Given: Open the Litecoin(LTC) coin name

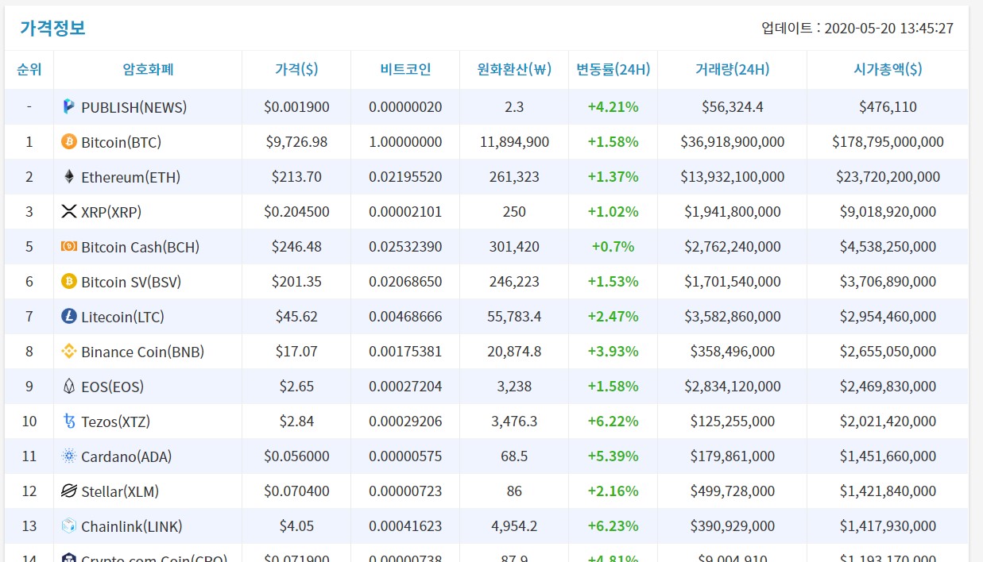Looking at the screenshot, I should click(122, 317).
